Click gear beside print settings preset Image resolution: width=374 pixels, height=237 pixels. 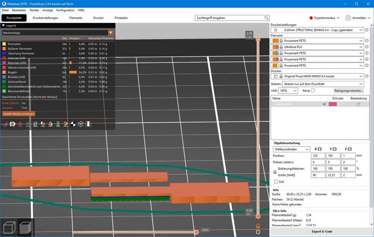pyautogui.click(x=367, y=30)
